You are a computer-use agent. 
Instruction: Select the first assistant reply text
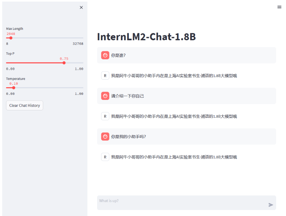click(x=174, y=76)
